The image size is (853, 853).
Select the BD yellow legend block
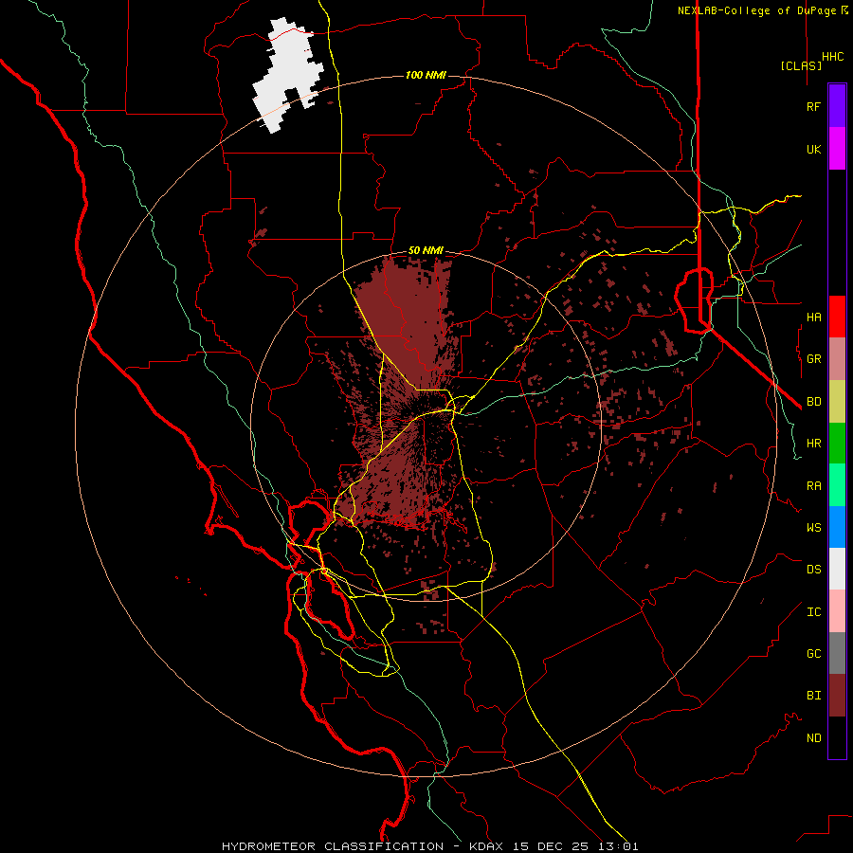[837, 401]
